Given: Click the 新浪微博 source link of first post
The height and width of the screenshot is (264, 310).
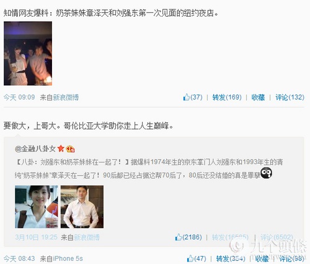Looking at the screenshot, I should (x=66, y=97).
